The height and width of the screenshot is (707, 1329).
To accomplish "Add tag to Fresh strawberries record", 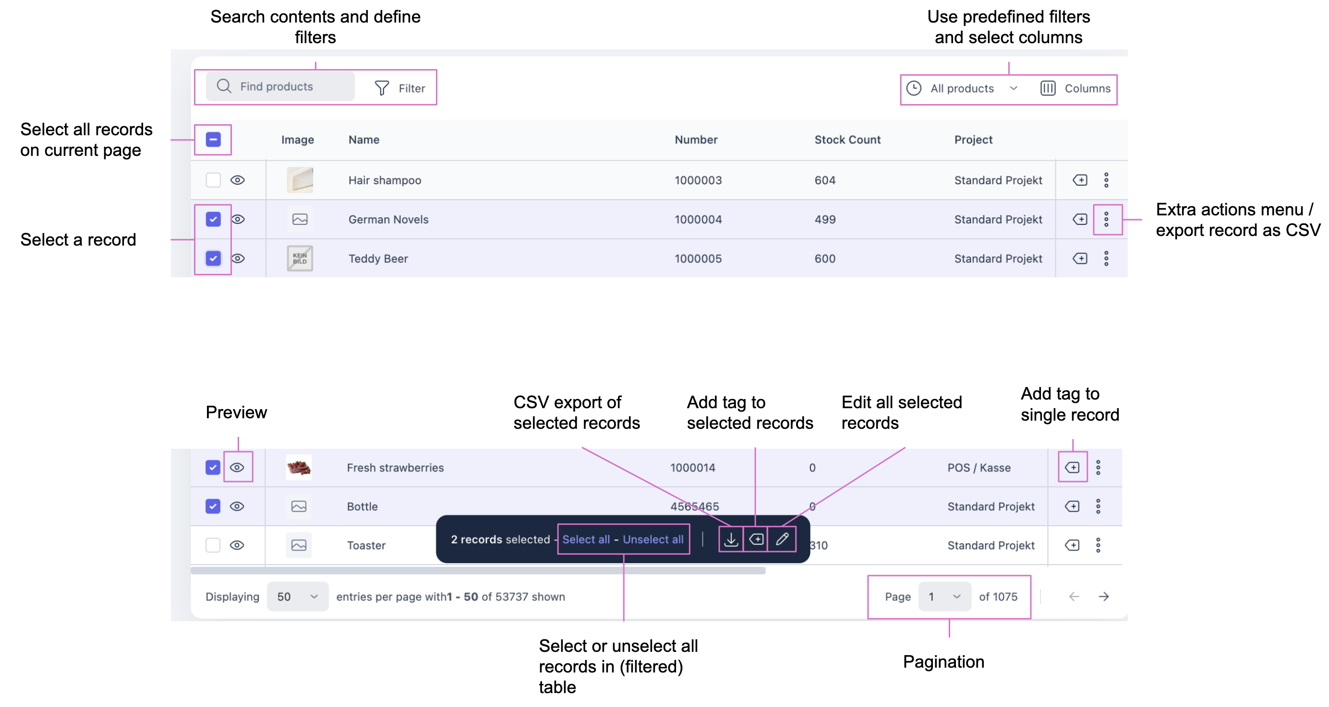I will point(1072,467).
